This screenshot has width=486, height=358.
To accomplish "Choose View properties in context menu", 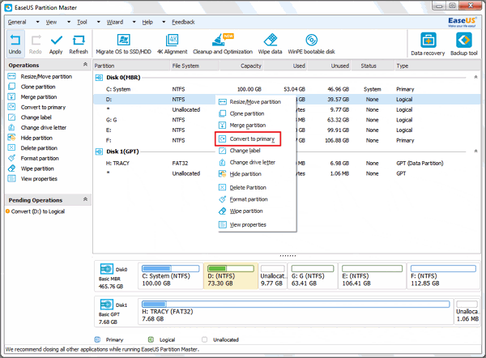I will [x=243, y=224].
